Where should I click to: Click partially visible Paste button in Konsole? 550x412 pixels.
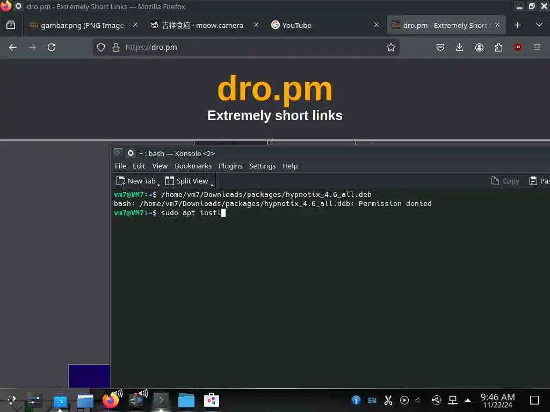539,181
